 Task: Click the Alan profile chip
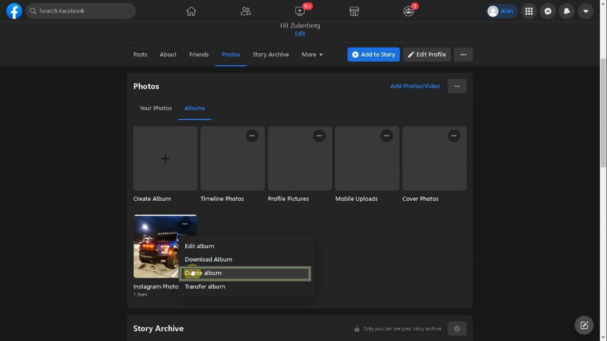pos(501,11)
